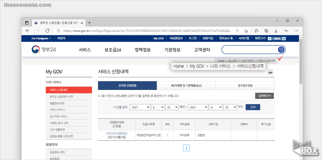Increase screen size with the 화면크기 plus control

click(284, 38)
